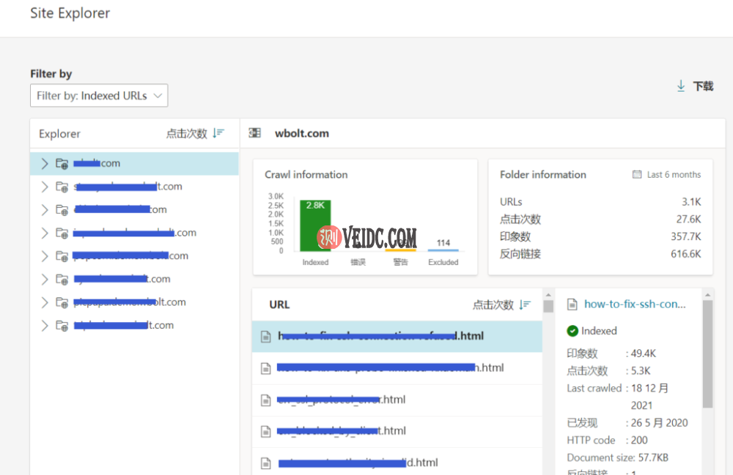This screenshot has width=733, height=475.
Task: Click the details panel scrollbar thumb
Action: pyautogui.click(x=707, y=353)
